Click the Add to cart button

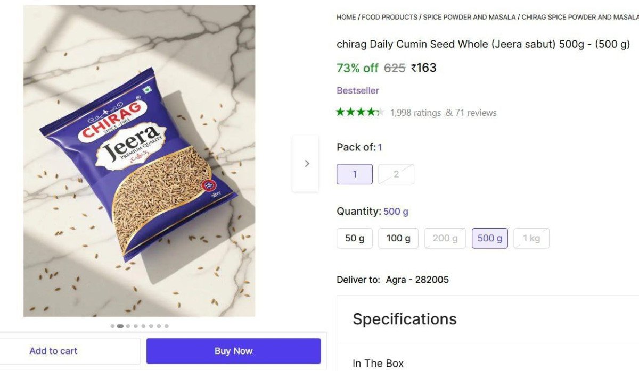(53, 351)
